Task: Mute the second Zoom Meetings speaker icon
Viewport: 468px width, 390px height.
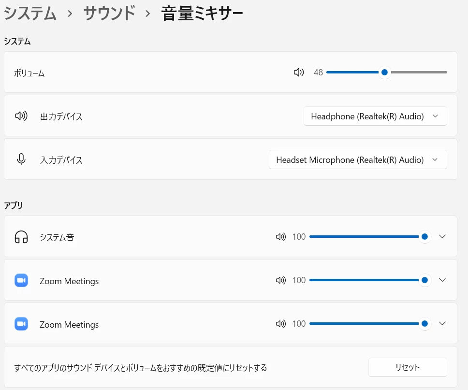Action: point(280,324)
